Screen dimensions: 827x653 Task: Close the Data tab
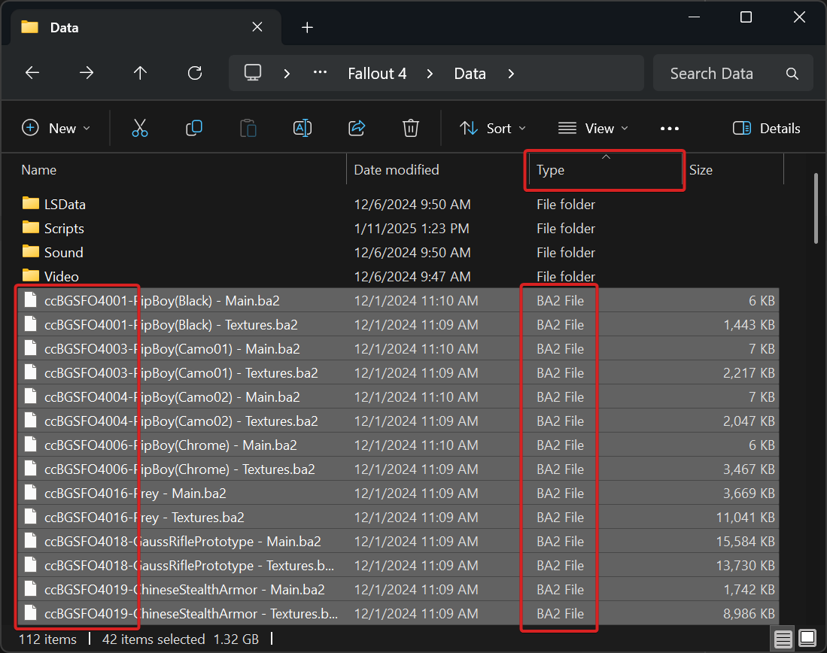coord(257,27)
